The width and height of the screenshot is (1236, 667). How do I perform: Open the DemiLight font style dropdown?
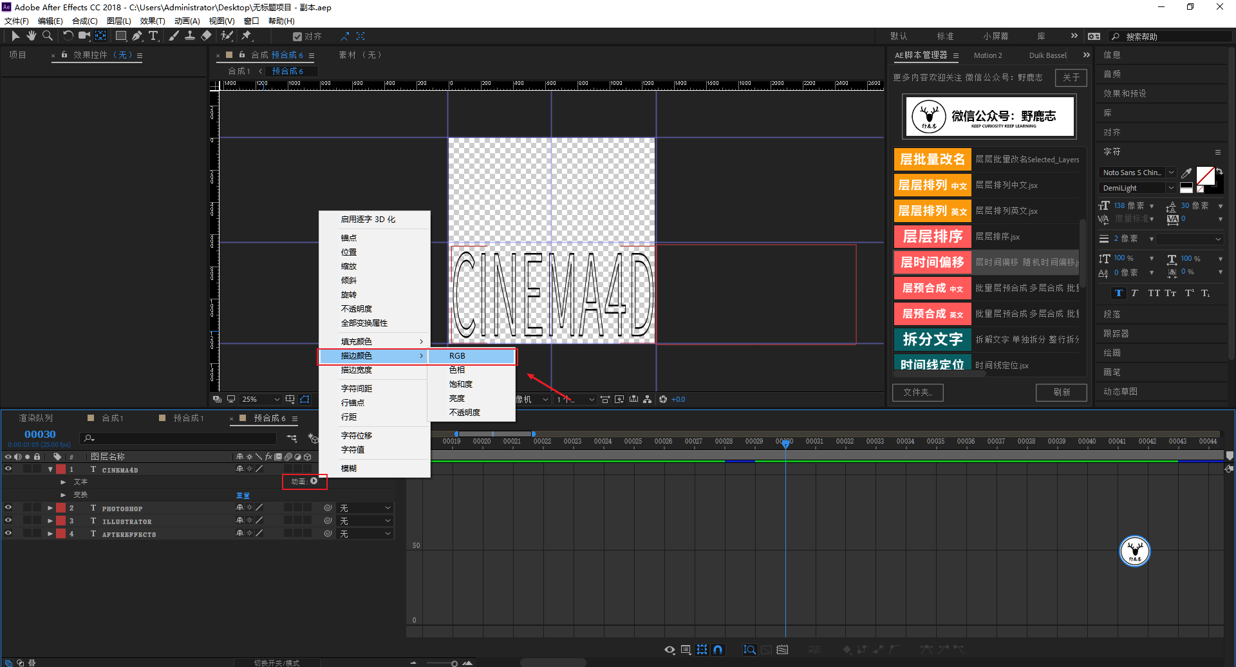pyautogui.click(x=1171, y=188)
